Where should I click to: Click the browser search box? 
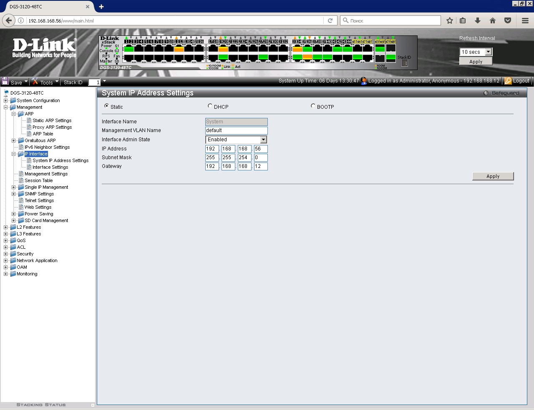(x=390, y=20)
